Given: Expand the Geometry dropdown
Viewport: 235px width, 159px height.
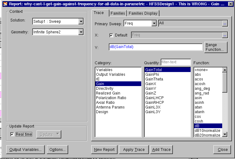Looking at the screenshot, I should point(81,32).
